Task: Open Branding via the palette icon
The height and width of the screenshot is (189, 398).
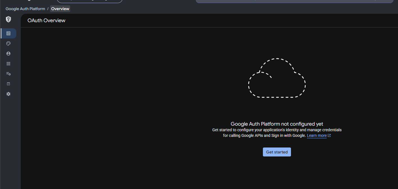Action: point(8,43)
